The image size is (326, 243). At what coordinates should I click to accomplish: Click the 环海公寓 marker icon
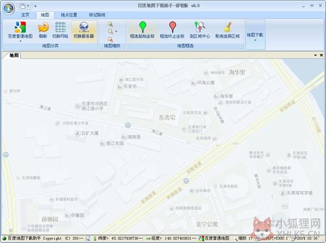(x=193, y=83)
